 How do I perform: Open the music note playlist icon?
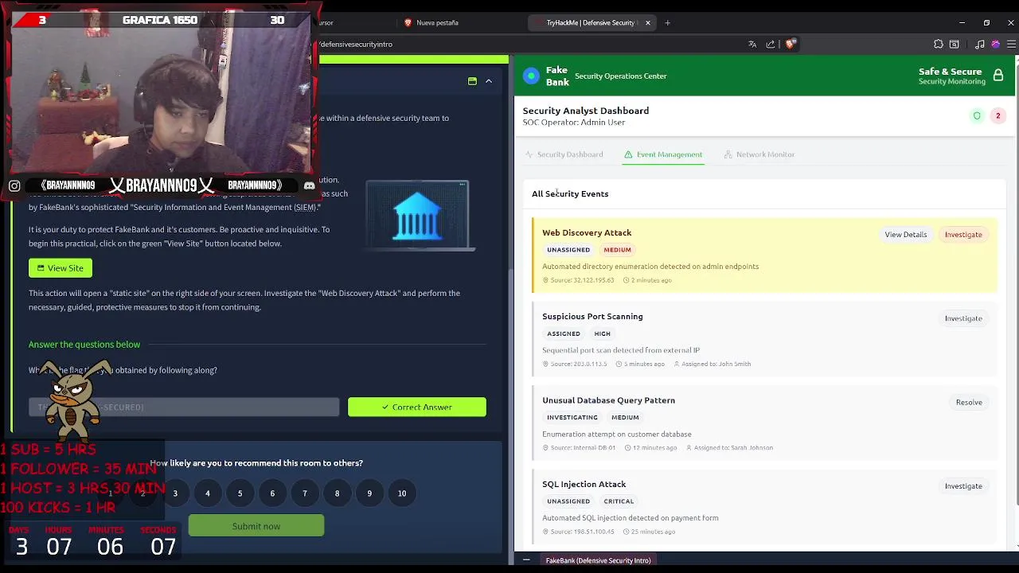[x=980, y=44]
